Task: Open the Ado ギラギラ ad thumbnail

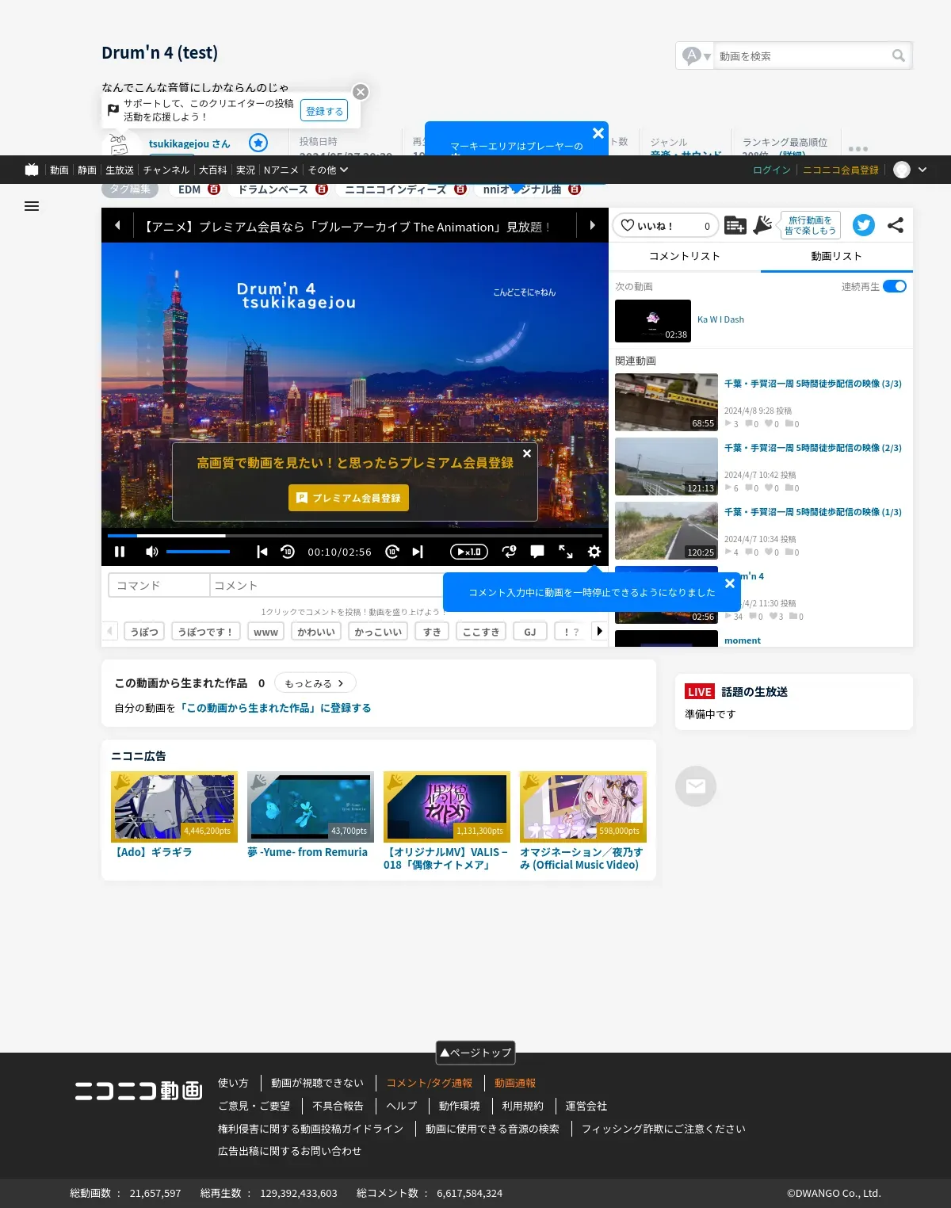Action: [x=174, y=807]
